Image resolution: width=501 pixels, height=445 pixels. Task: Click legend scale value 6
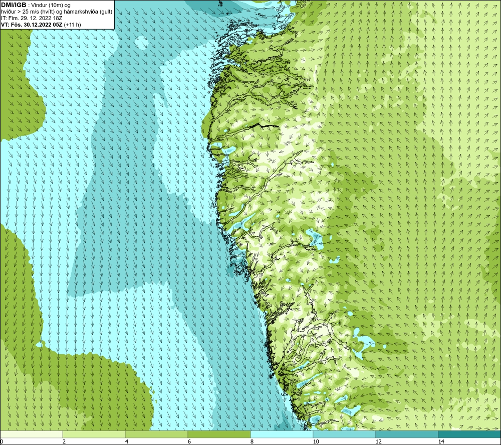[x=189, y=441]
